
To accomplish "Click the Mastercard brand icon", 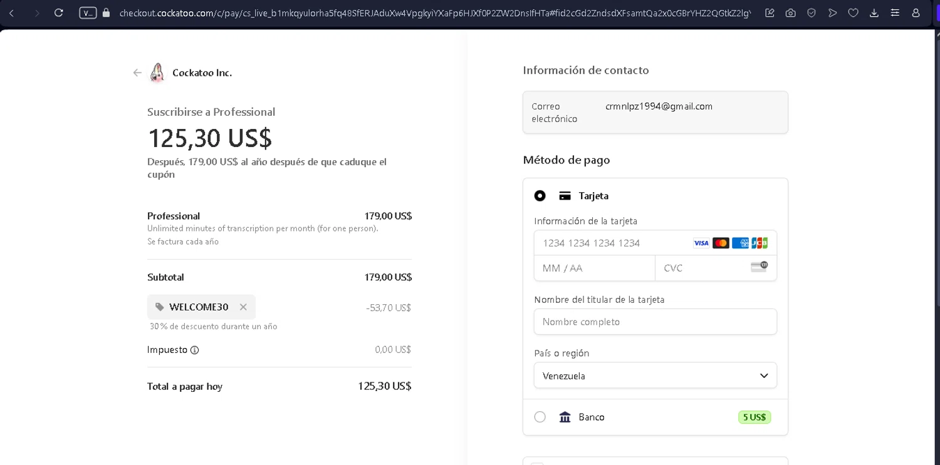I will click(721, 243).
